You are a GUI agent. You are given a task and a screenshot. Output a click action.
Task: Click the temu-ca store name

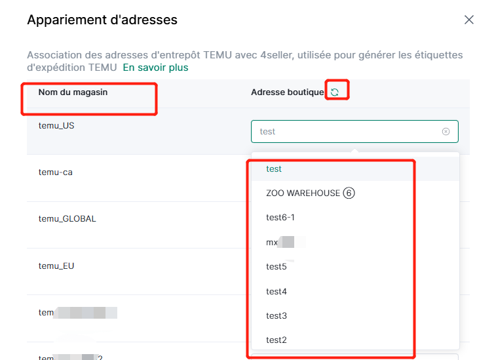tap(55, 172)
